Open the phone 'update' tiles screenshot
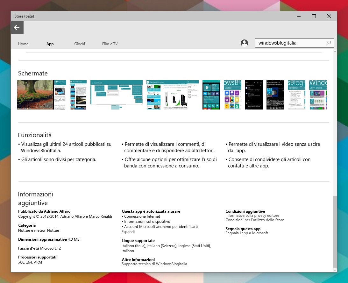This screenshot has width=348, height=283. point(232,95)
